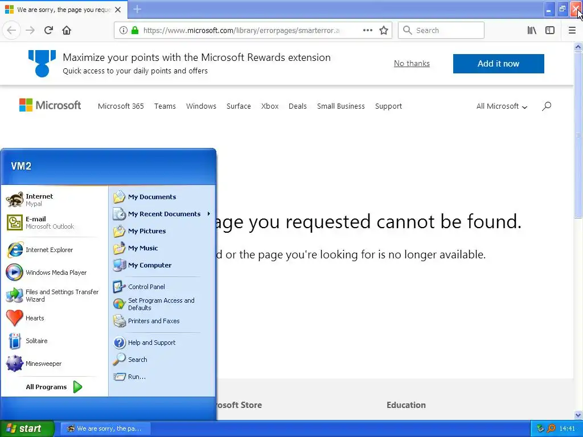The height and width of the screenshot is (437, 583).
Task: Launch Solitaire from Start menu
Action: [54, 341]
